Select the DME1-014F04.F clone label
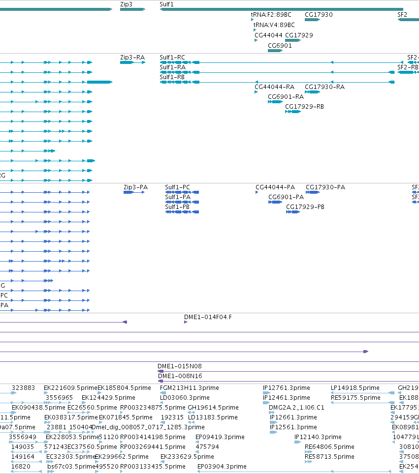Screen dimensions: 419x474 208,317
